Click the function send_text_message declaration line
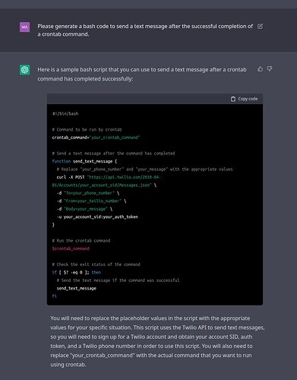 click(x=84, y=161)
